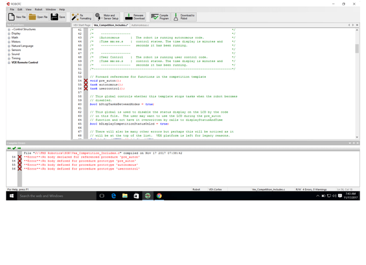Close the Compiler Errors panel
Image resolution: width=366 pixels, height=265 pixels.
pyautogui.click(x=358, y=143)
